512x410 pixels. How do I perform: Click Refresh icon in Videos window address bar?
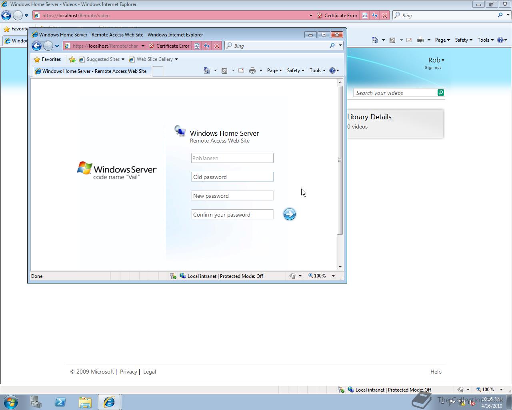coord(375,15)
